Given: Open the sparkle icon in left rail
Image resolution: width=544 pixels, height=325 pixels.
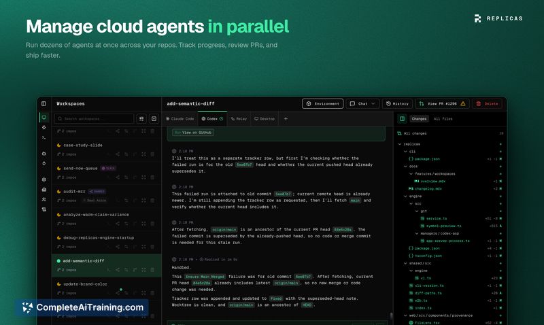Looking at the screenshot, I should click(44, 127).
